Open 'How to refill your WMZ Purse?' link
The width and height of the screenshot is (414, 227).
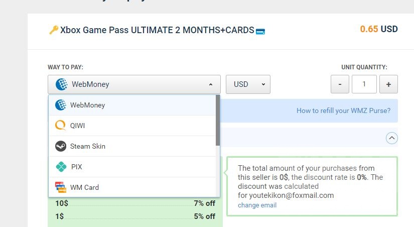(343, 110)
